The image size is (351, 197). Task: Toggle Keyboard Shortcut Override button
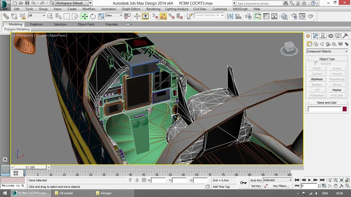(145, 16)
